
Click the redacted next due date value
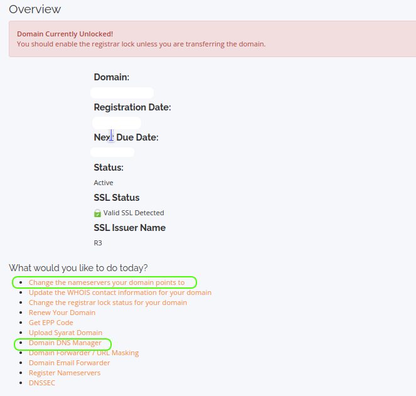pos(113,152)
